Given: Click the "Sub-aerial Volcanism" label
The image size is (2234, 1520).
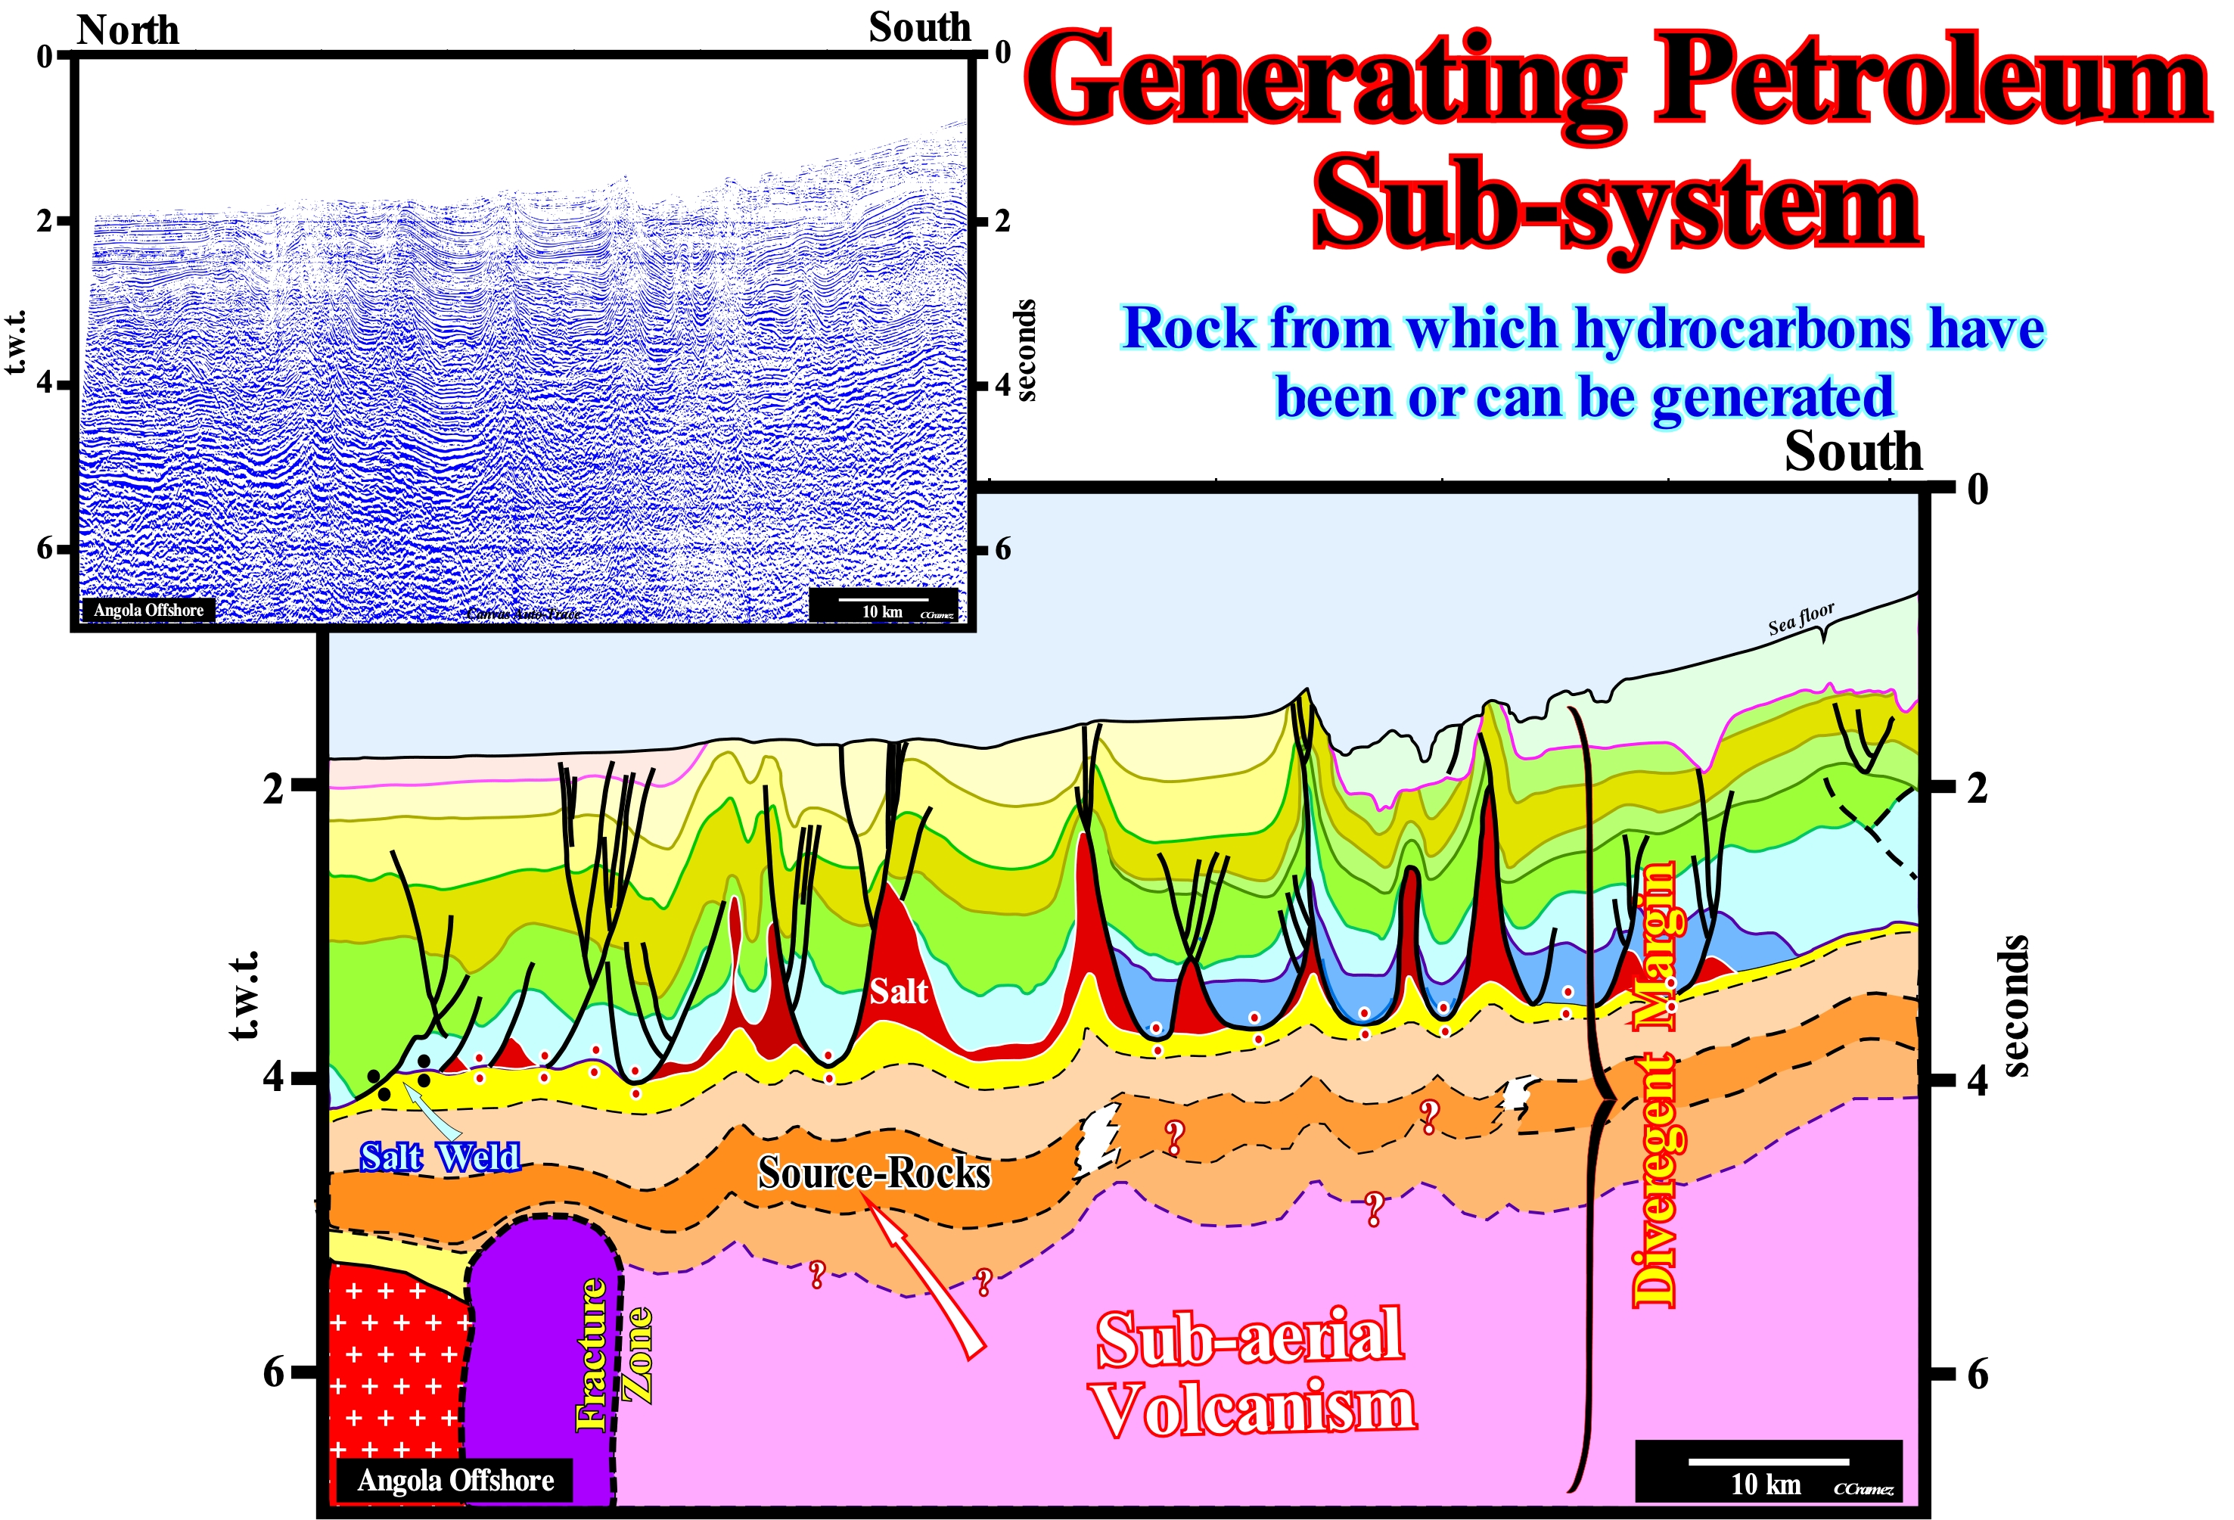Looking at the screenshot, I should [x=1253, y=1373].
